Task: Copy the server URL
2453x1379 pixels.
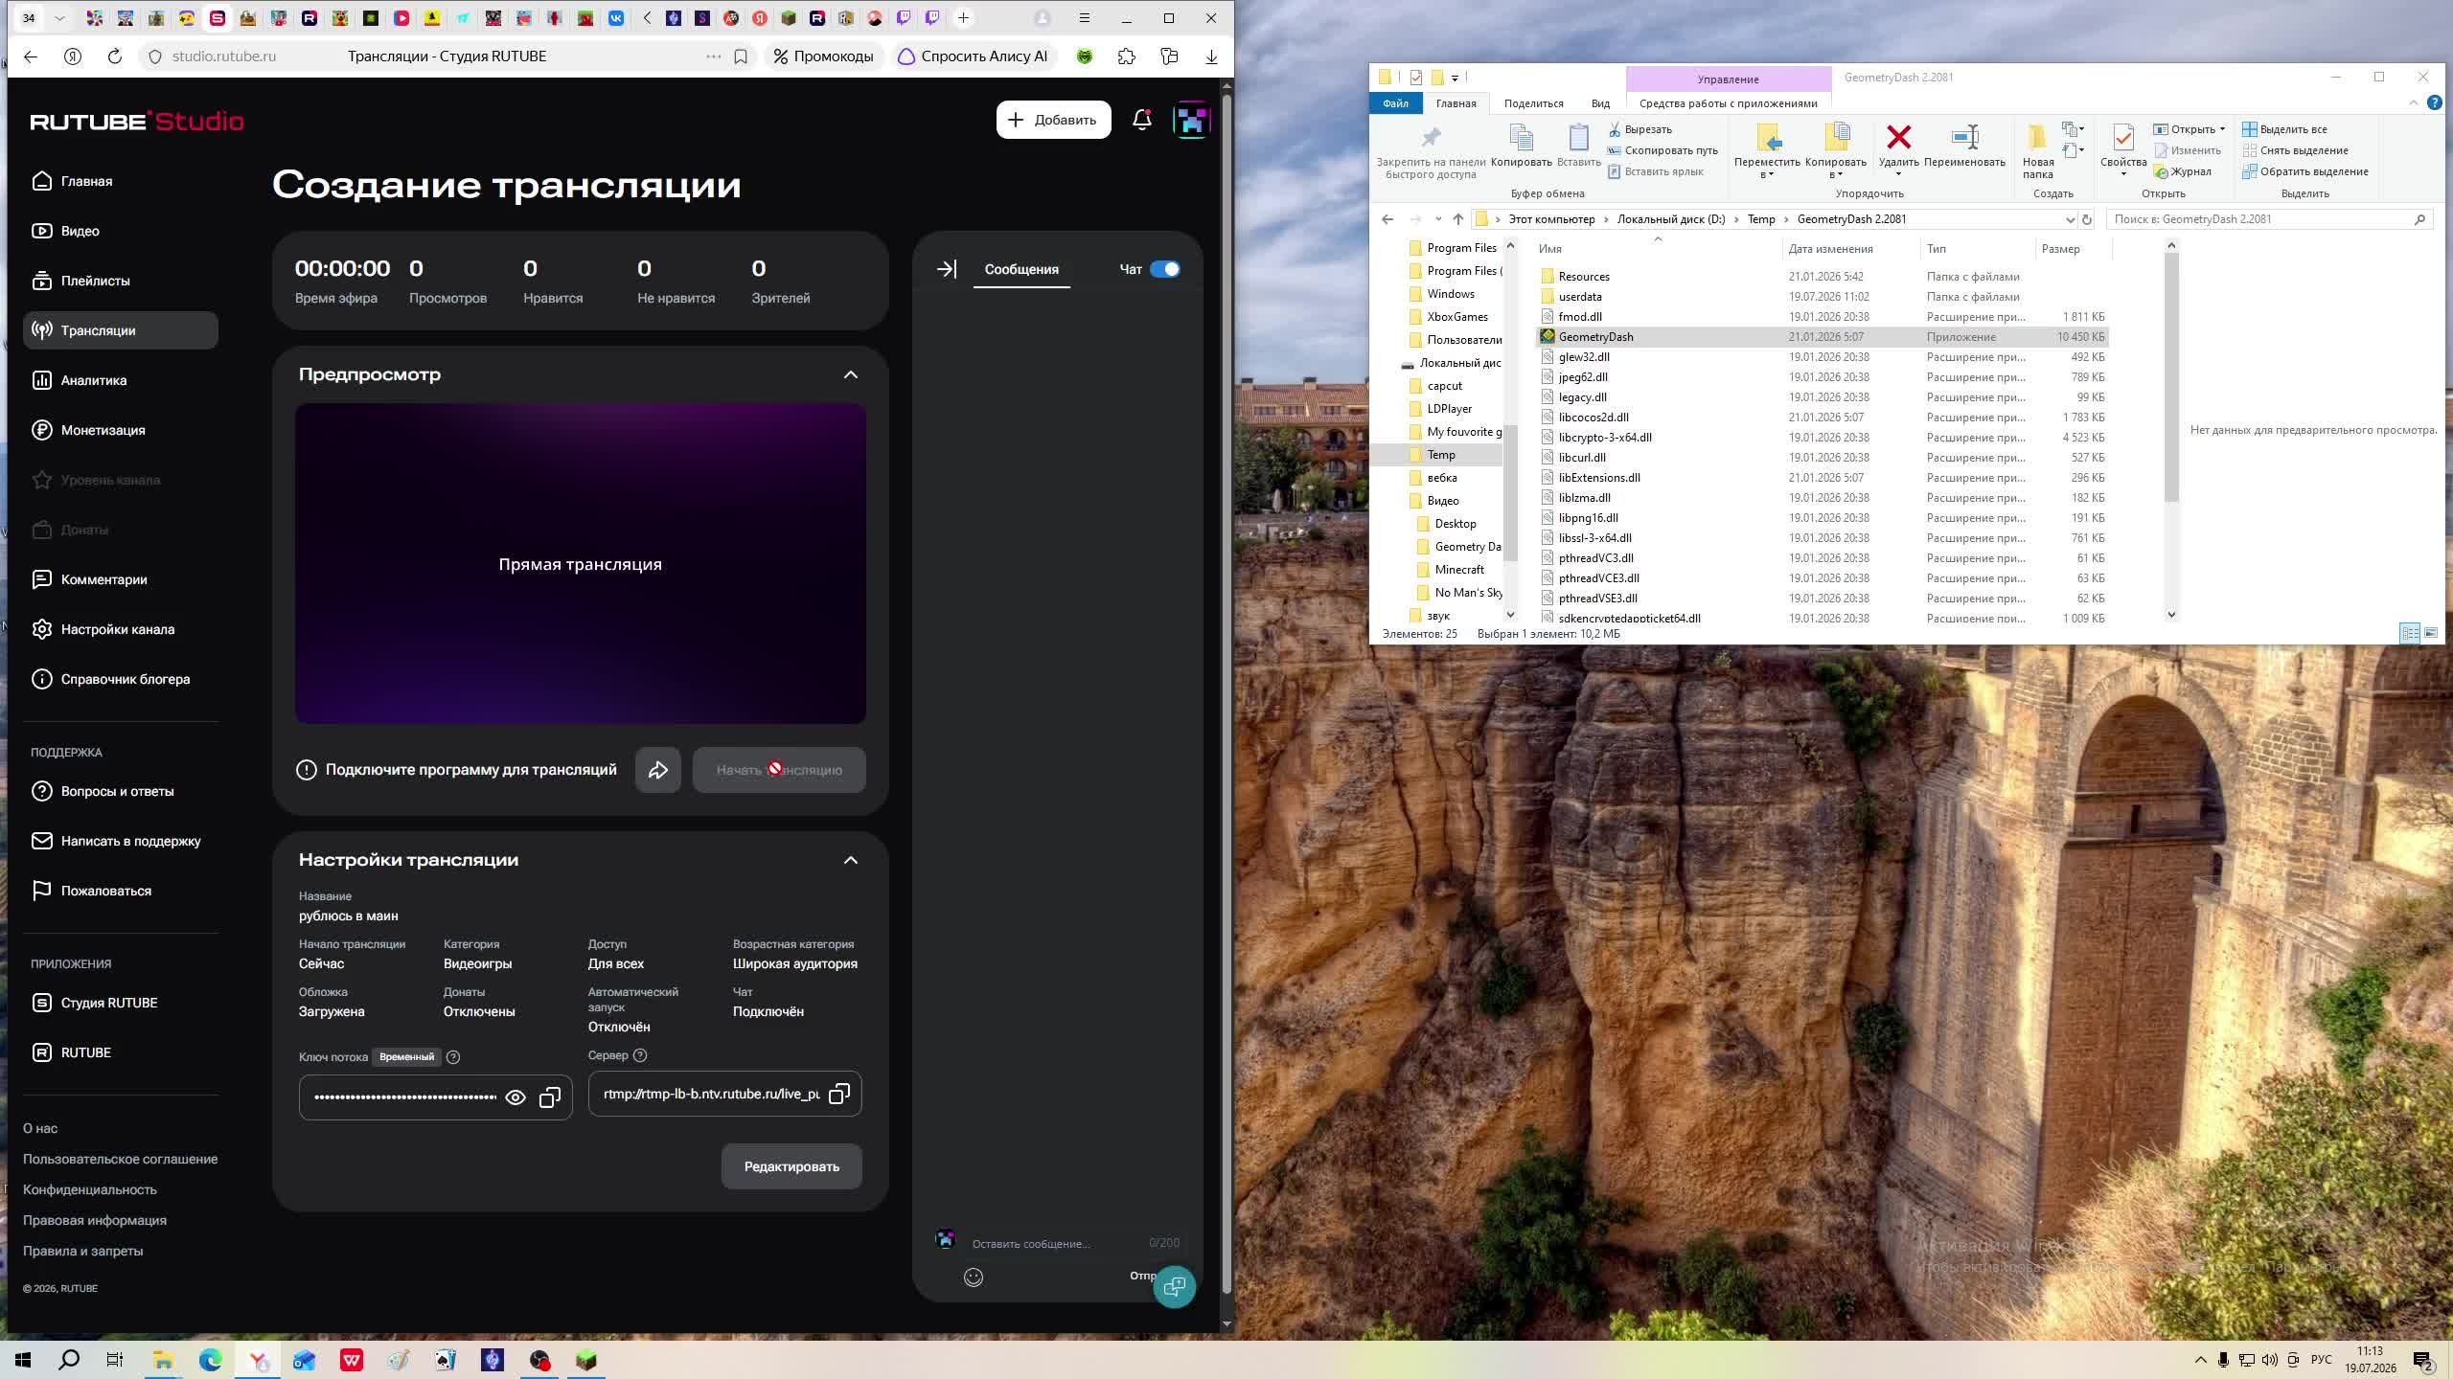Action: click(839, 1094)
